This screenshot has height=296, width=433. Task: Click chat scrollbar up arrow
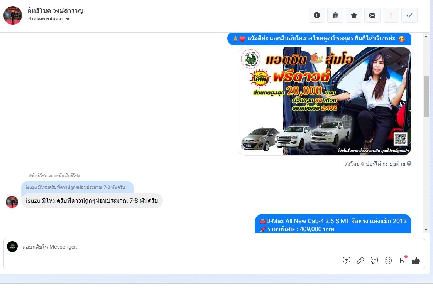[x=426, y=36]
